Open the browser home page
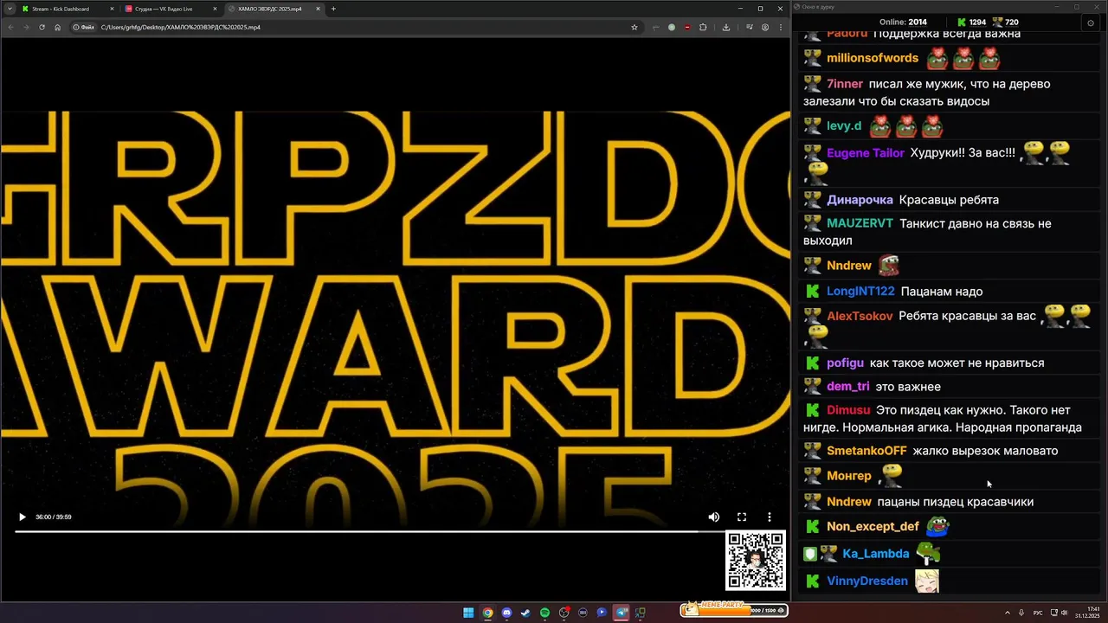1108x623 pixels. (57, 27)
